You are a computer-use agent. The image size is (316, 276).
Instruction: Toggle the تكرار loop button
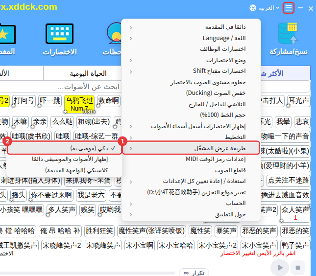194,273
